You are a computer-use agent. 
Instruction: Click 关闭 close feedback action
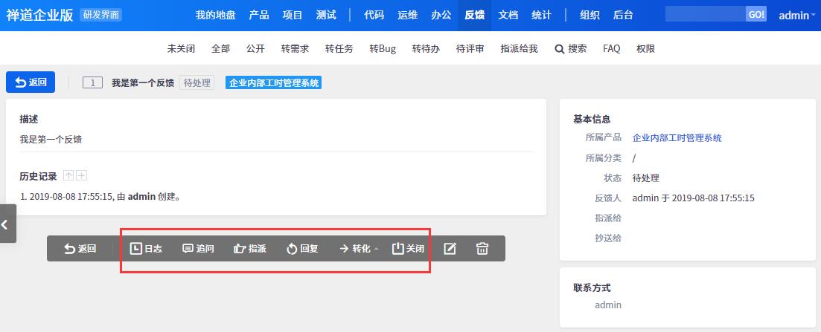coord(408,249)
